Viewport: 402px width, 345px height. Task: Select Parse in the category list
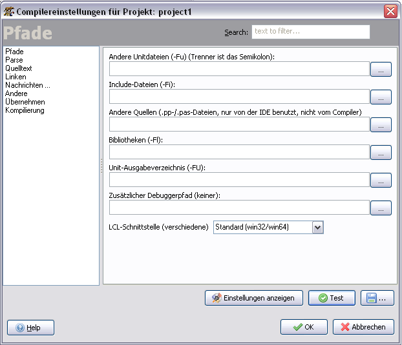14,60
